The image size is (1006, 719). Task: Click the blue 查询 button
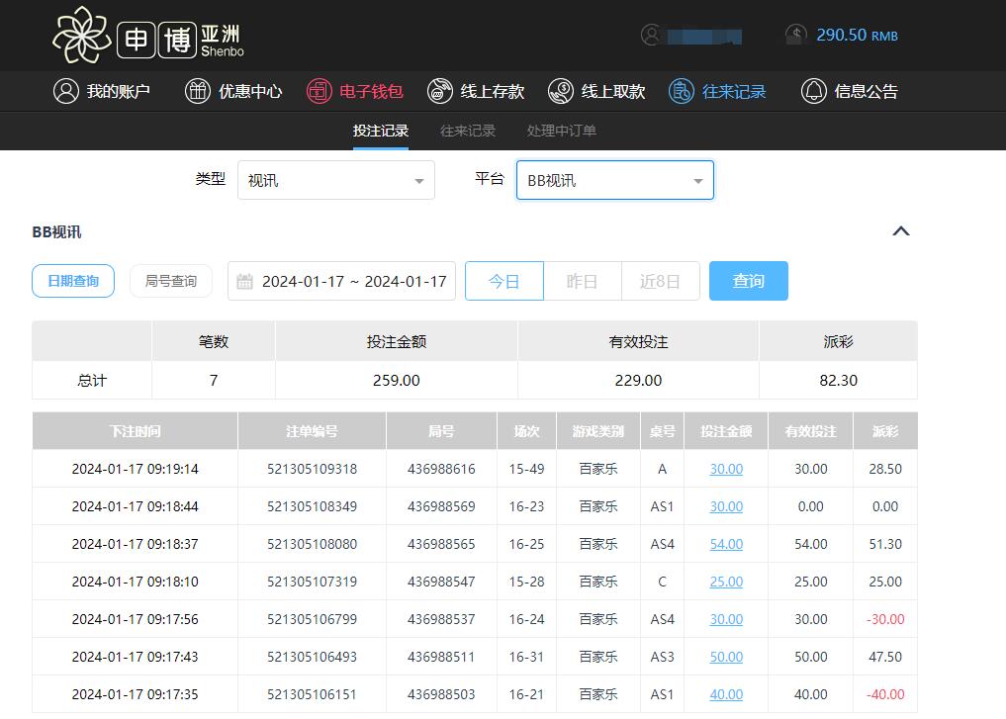pos(748,281)
